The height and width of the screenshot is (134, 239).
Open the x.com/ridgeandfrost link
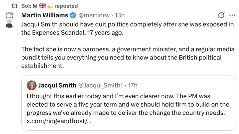click(x=58, y=122)
